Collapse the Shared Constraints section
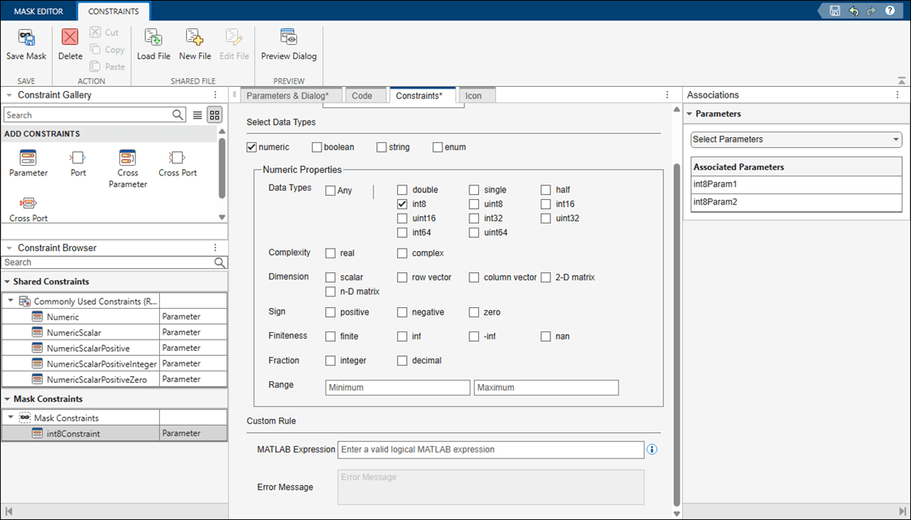 tap(6, 282)
